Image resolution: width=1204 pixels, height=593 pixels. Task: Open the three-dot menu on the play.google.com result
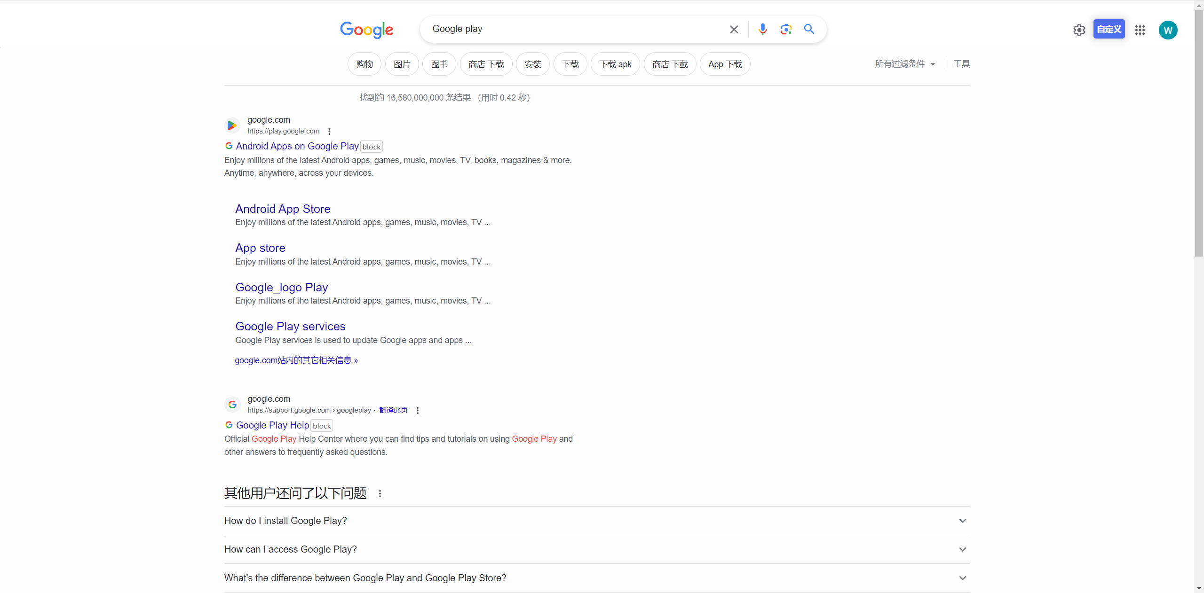[329, 131]
